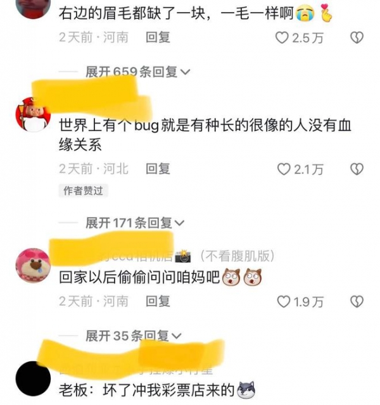Expand 659 replies
This screenshot has height=405, width=380.
[x=138, y=72]
